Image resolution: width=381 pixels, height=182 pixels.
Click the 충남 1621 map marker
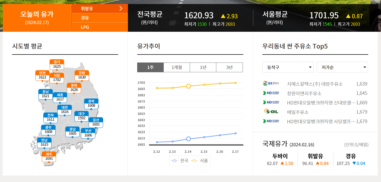(x=46, y=94)
